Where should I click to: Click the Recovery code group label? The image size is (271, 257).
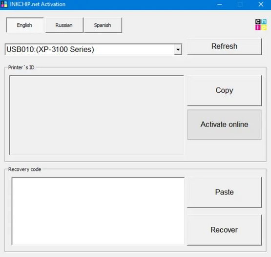[x=25, y=170]
